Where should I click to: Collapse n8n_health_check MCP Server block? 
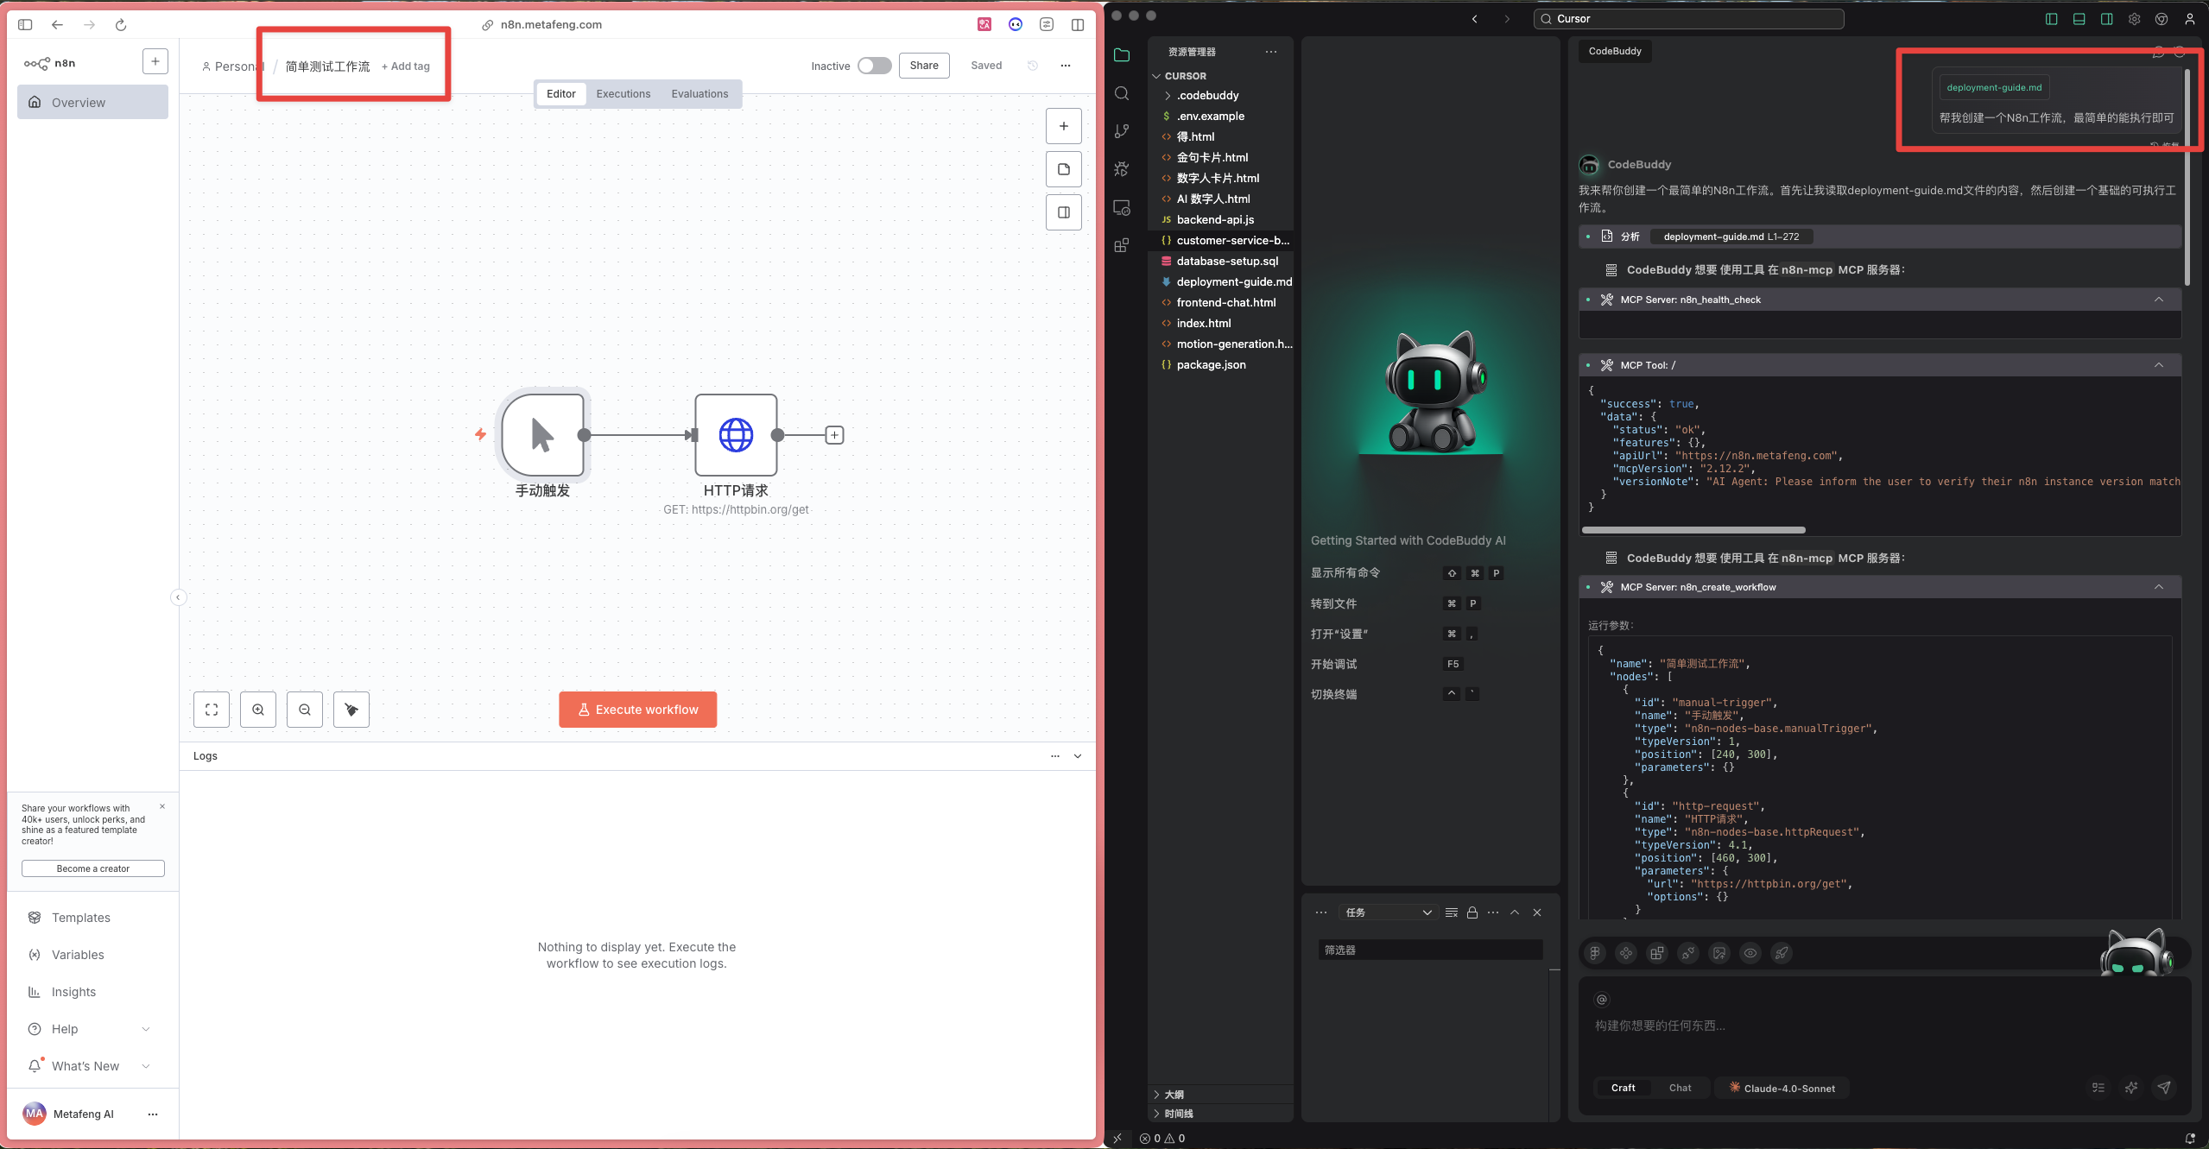2159,300
